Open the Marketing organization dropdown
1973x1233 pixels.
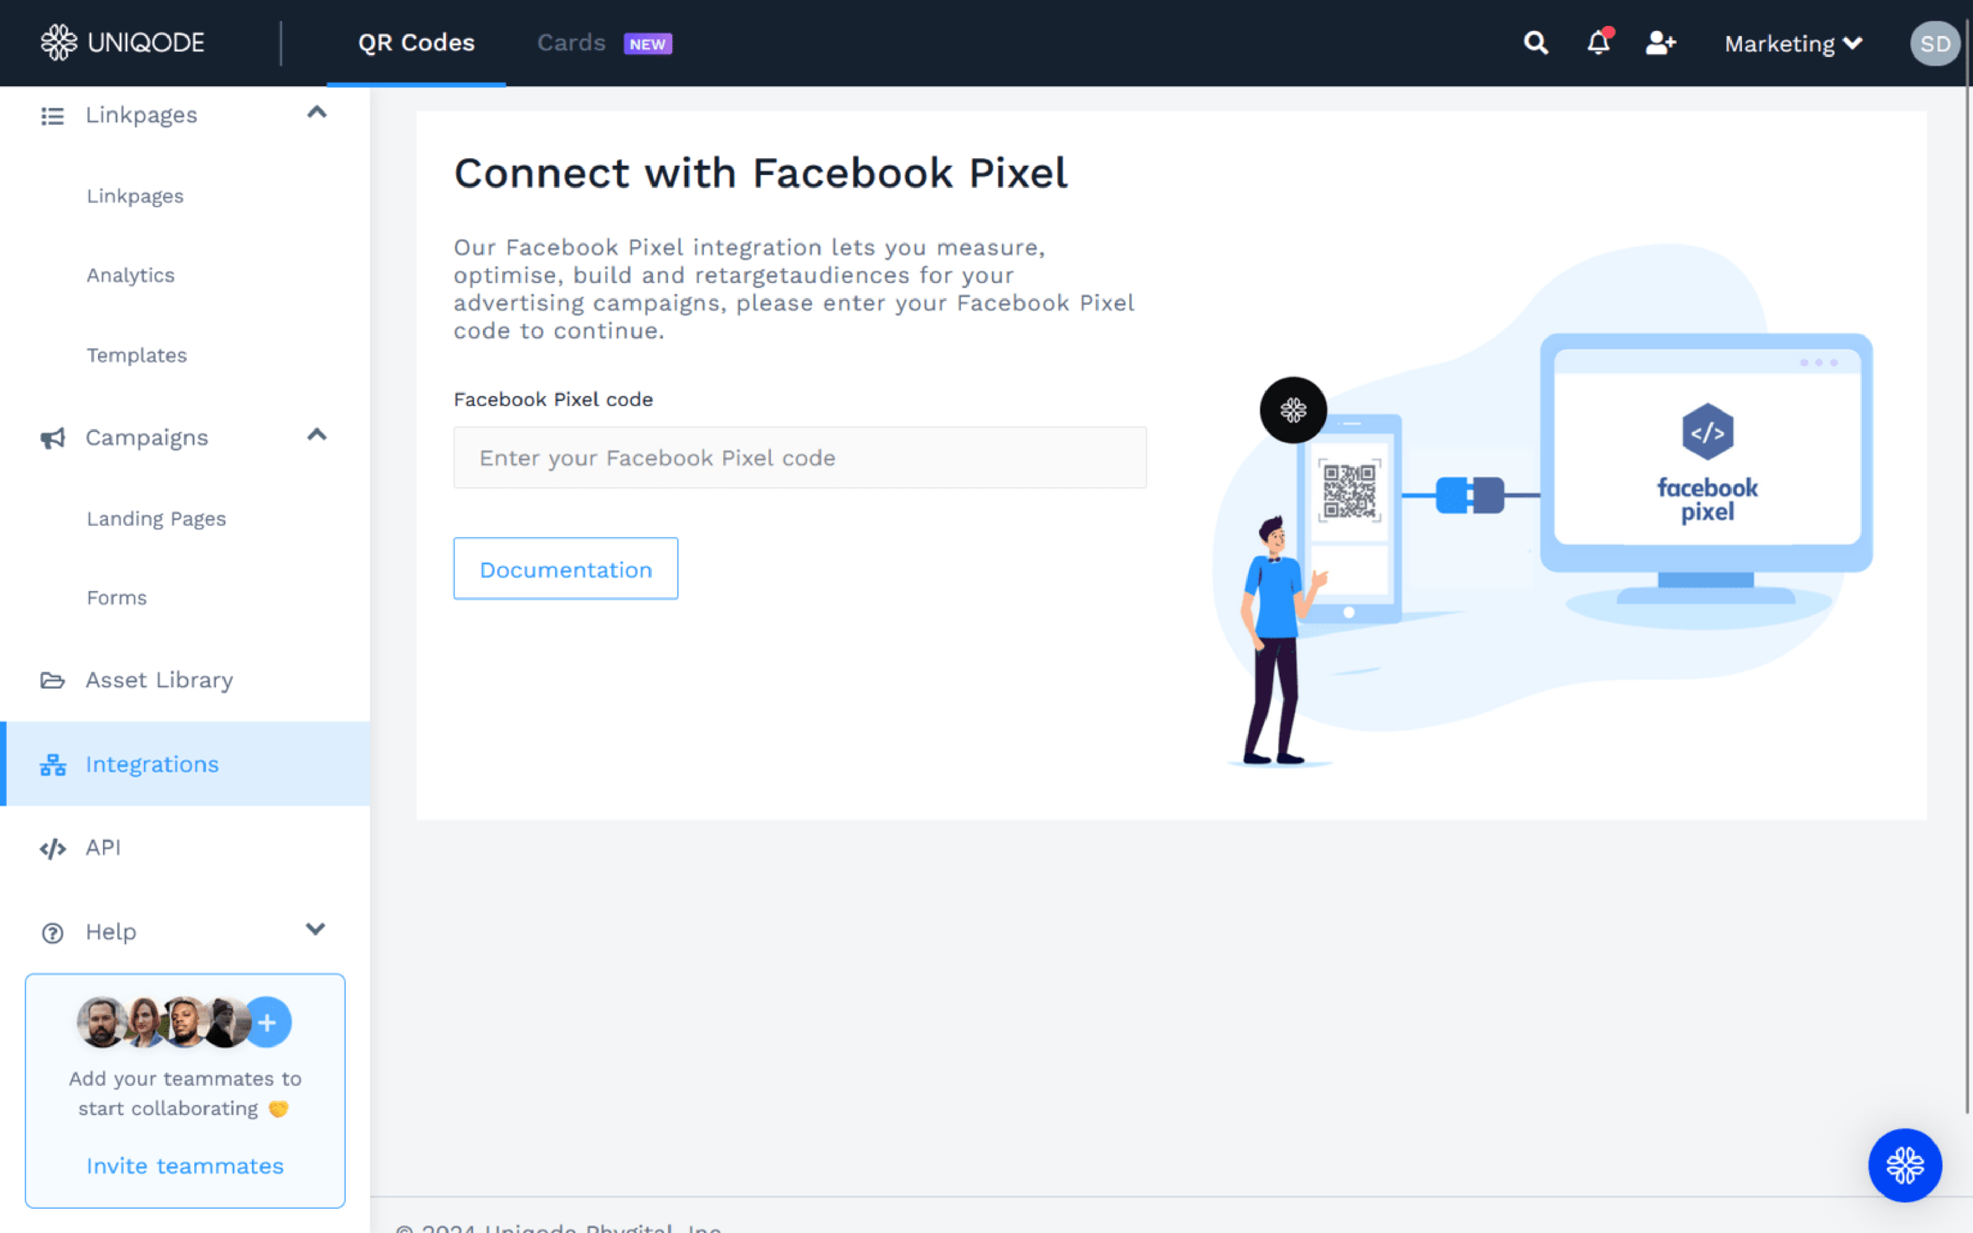click(1792, 43)
